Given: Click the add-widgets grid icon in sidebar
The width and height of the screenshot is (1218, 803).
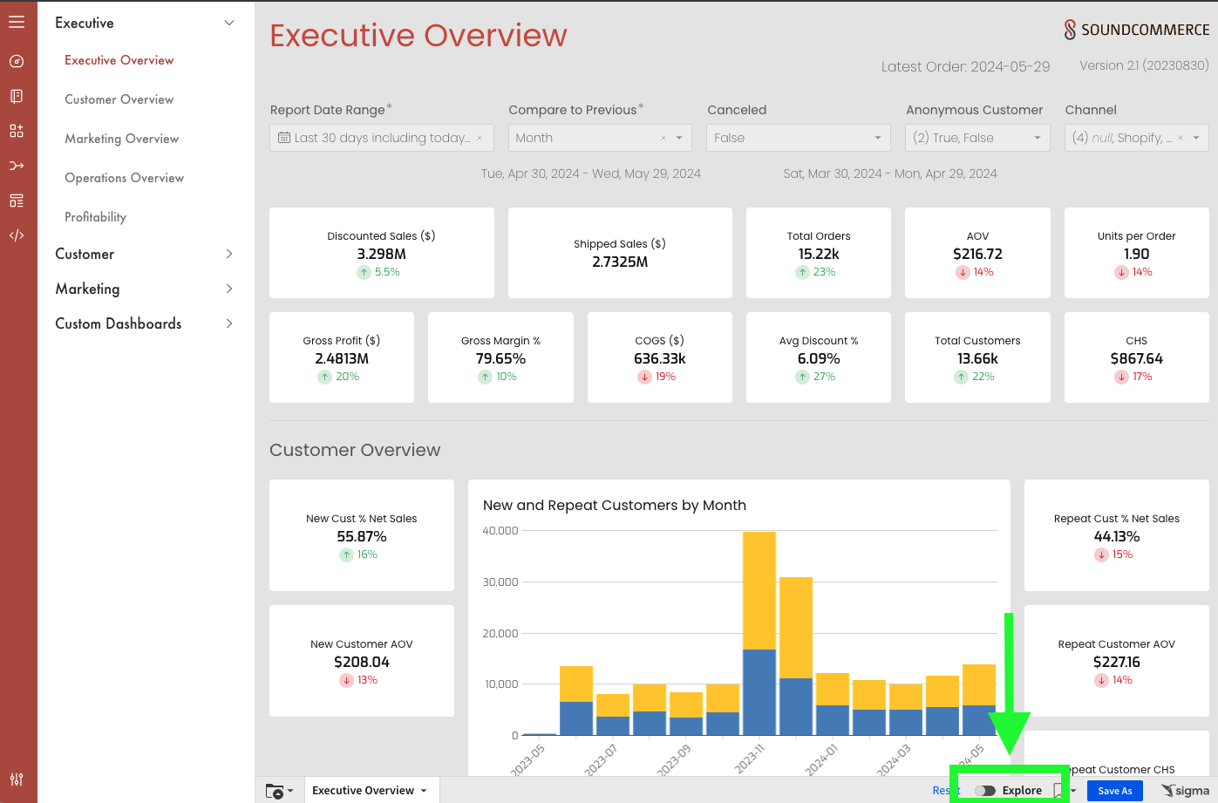Looking at the screenshot, I should click(17, 131).
